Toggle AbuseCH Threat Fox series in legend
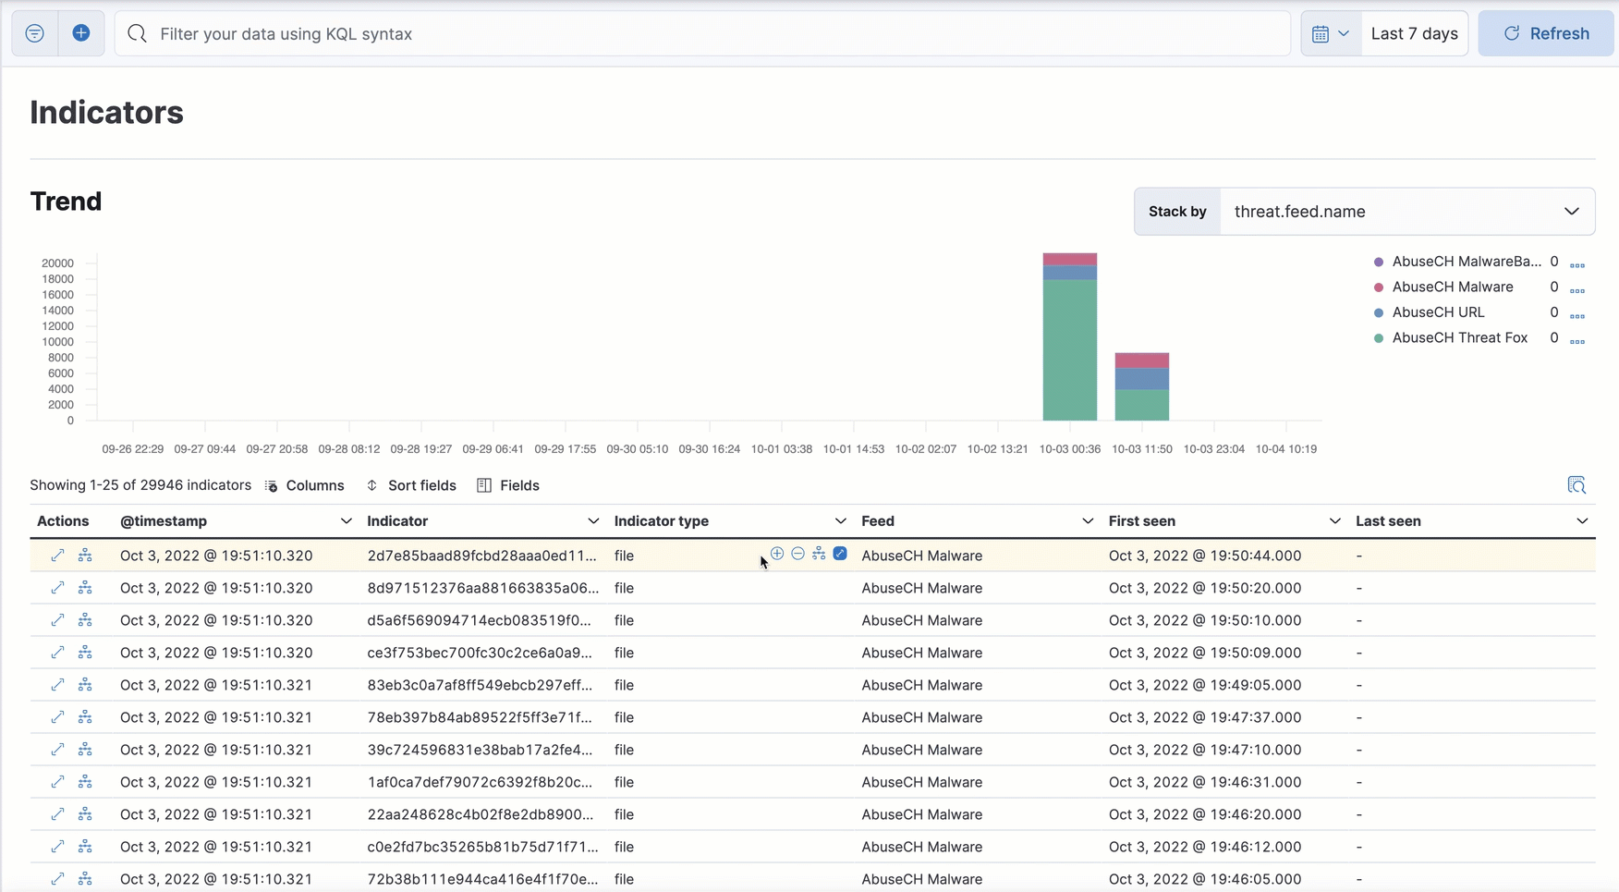The width and height of the screenshot is (1619, 892). (x=1459, y=338)
